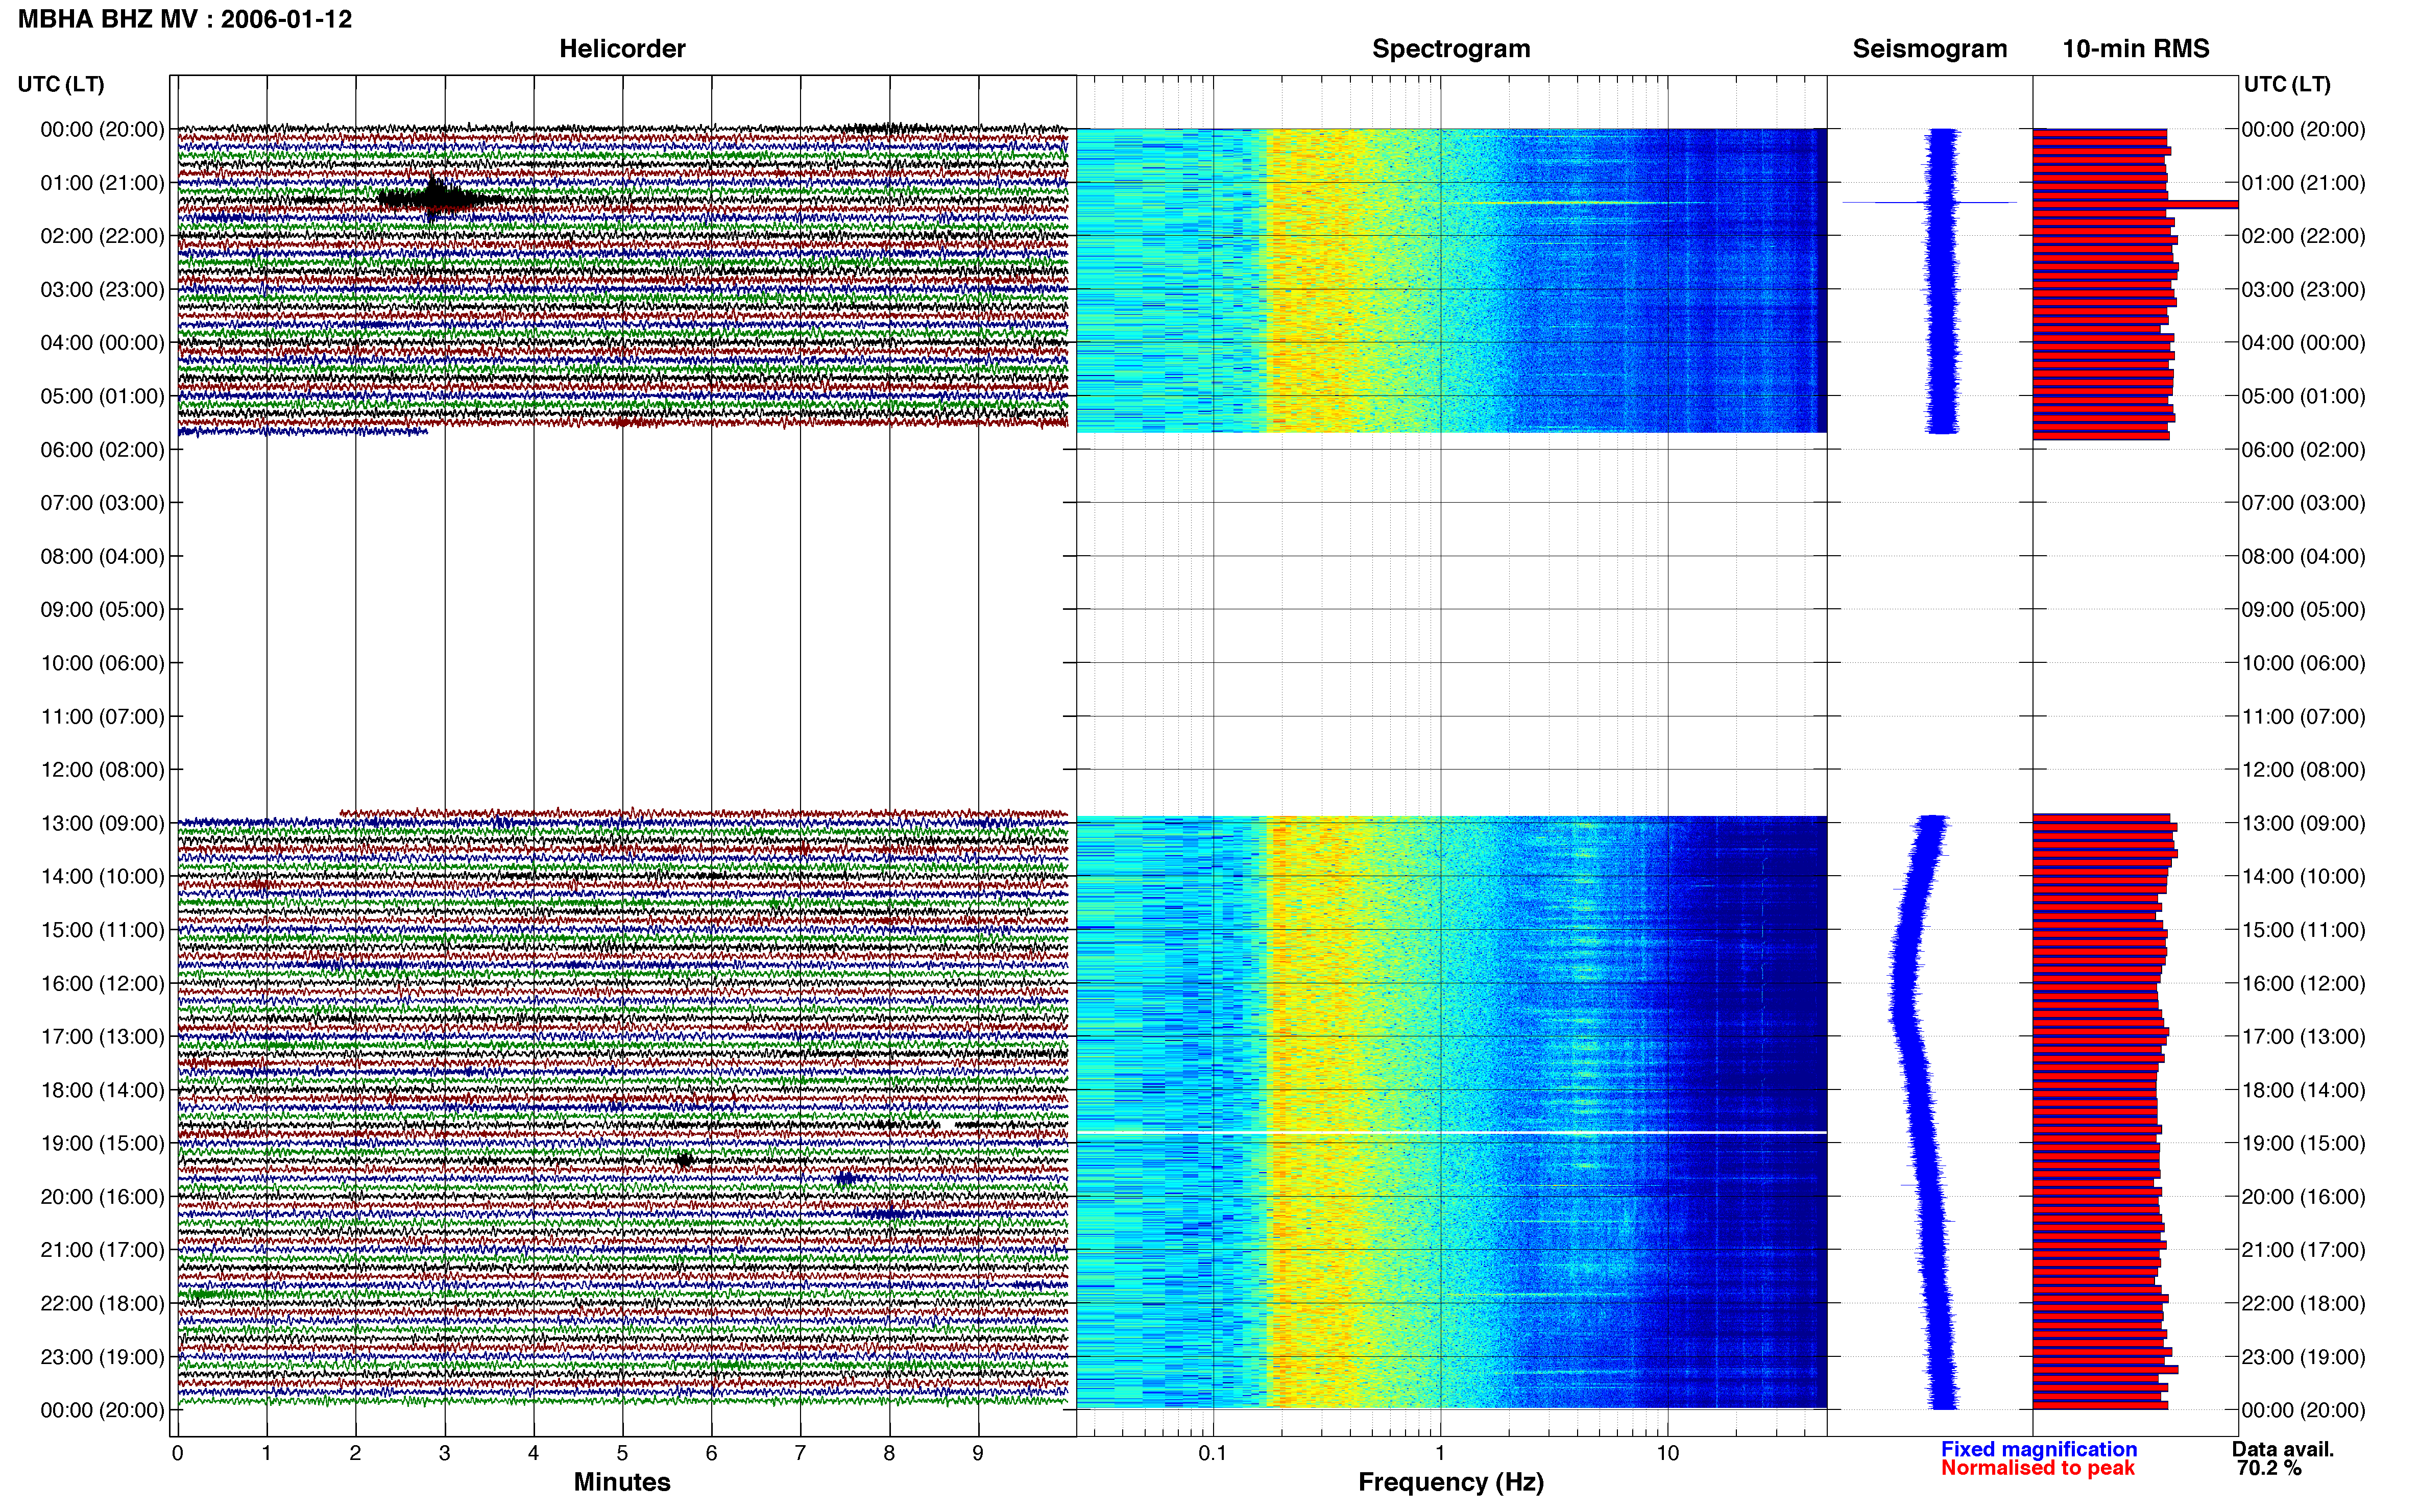Click '01:00 (21:00)' label next to Helicorder
Screen dimensions: 2420x1512
click(x=102, y=183)
